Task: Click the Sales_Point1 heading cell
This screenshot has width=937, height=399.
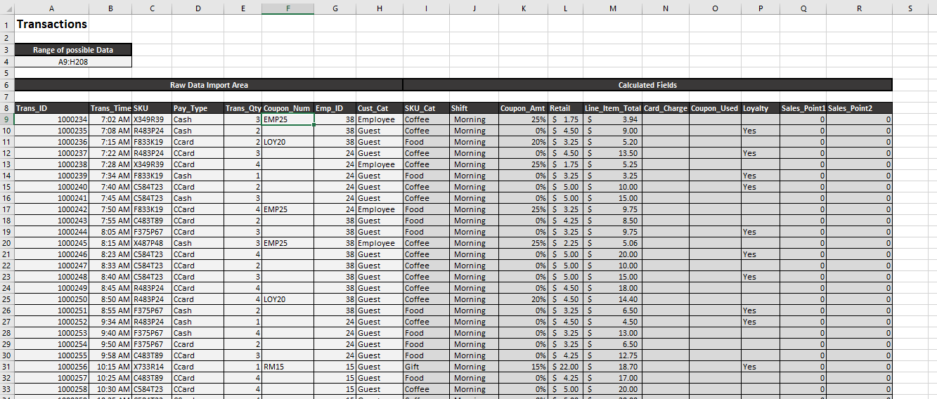Action: 803,108
